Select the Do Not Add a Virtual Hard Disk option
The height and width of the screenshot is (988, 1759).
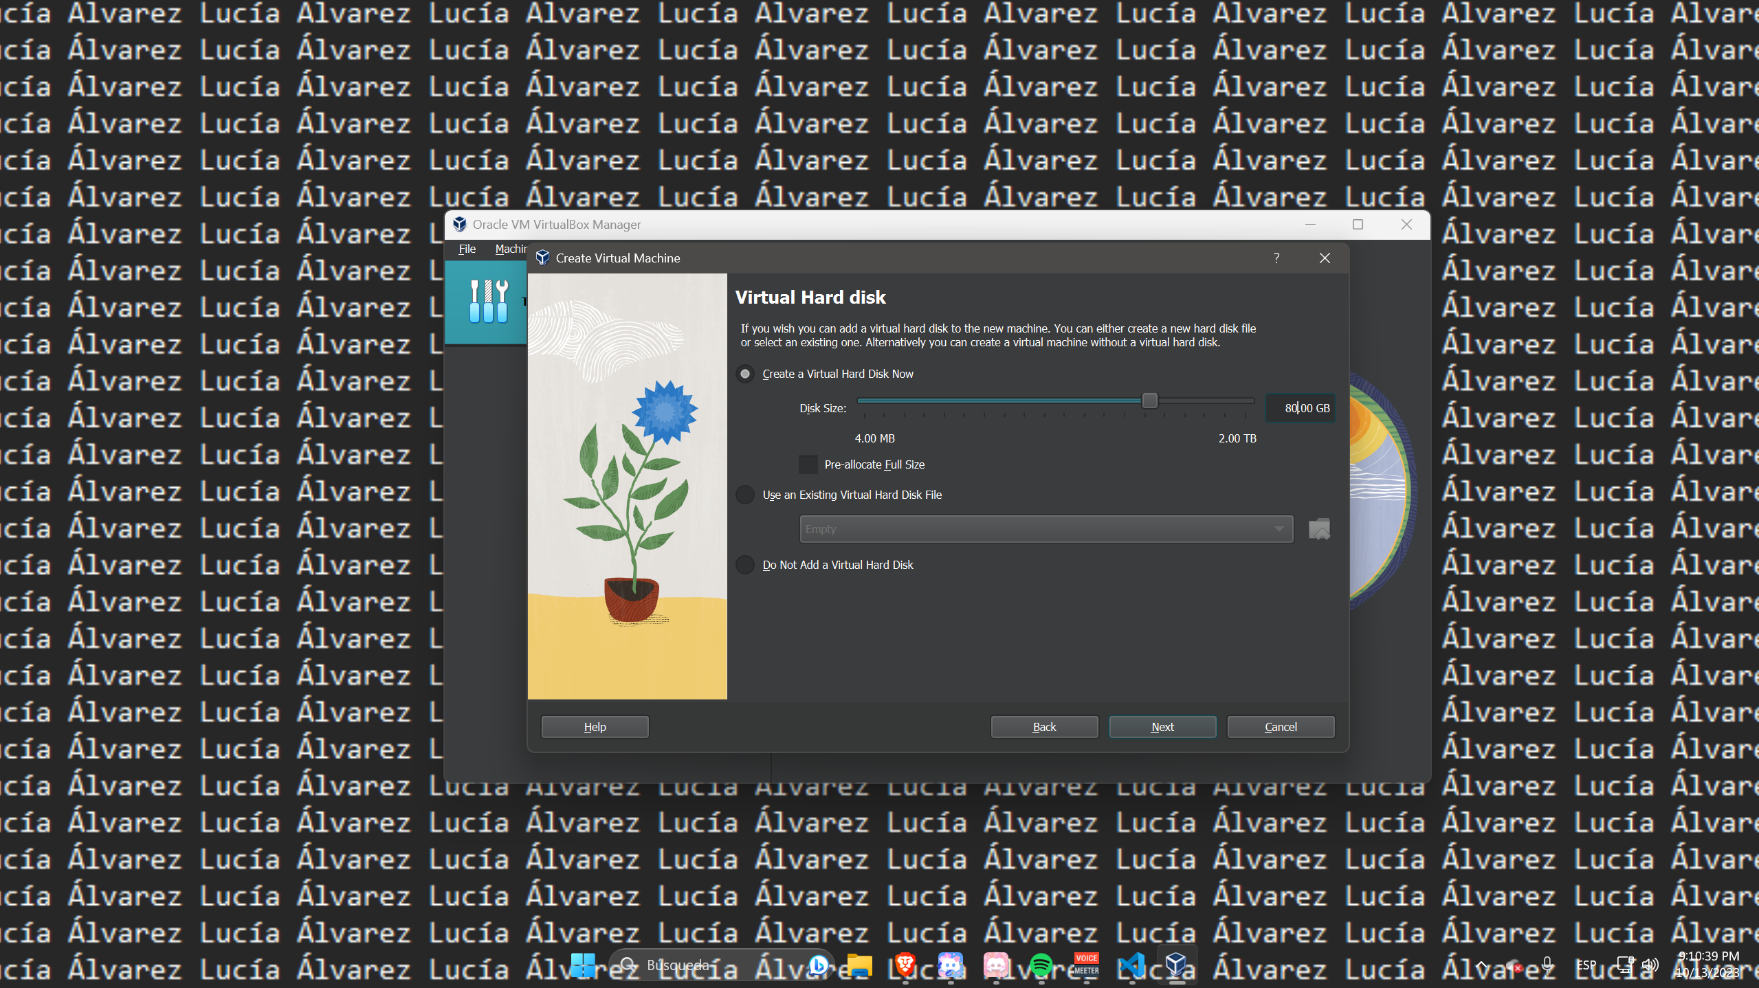tap(745, 565)
